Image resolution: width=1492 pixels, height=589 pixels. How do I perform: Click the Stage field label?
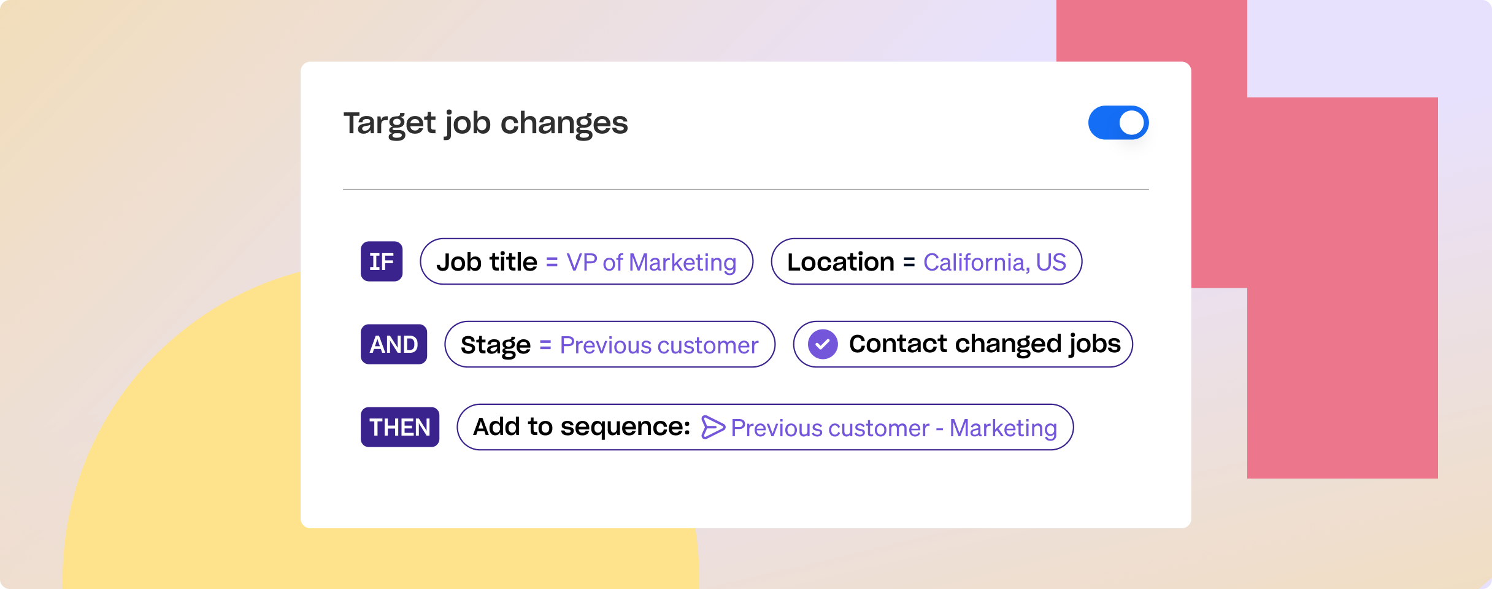(x=495, y=345)
